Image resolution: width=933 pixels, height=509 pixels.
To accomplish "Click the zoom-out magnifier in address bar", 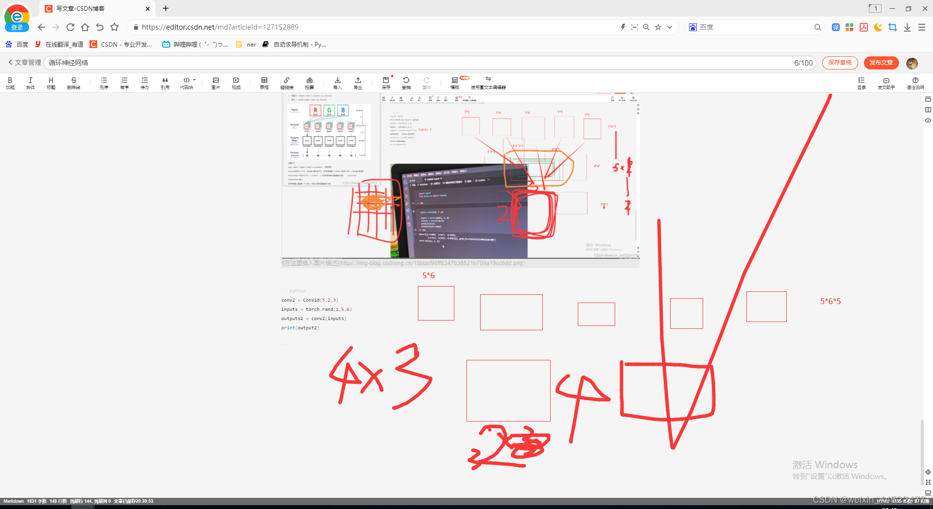I will pos(646,27).
